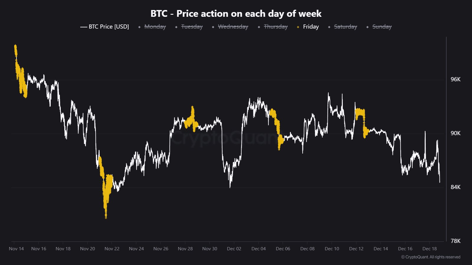
Task: Click the grey diamond marker beside Sunday
Action: pos(367,27)
